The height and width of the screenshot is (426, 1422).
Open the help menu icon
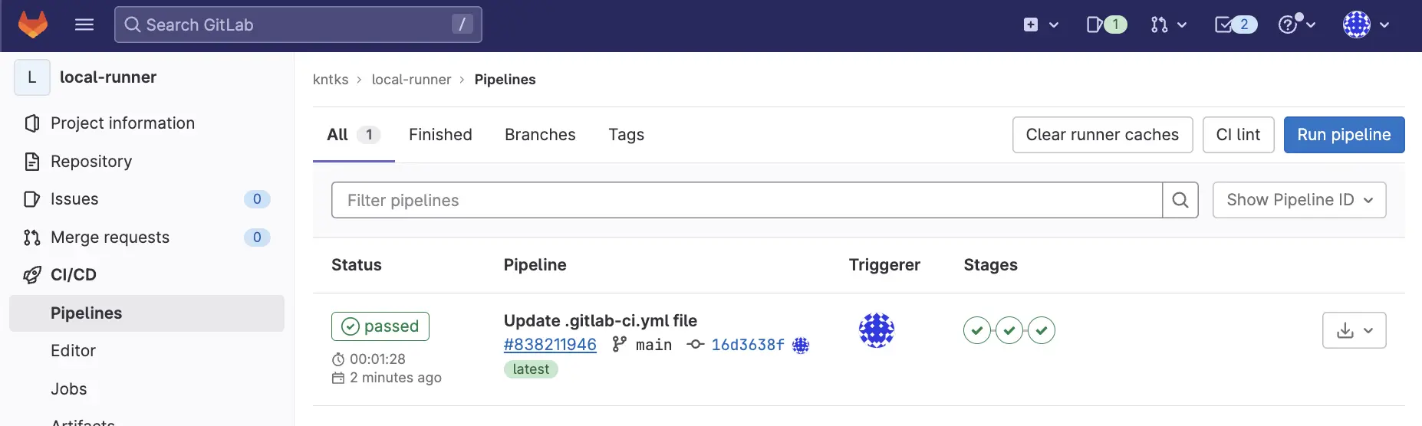1296,25
